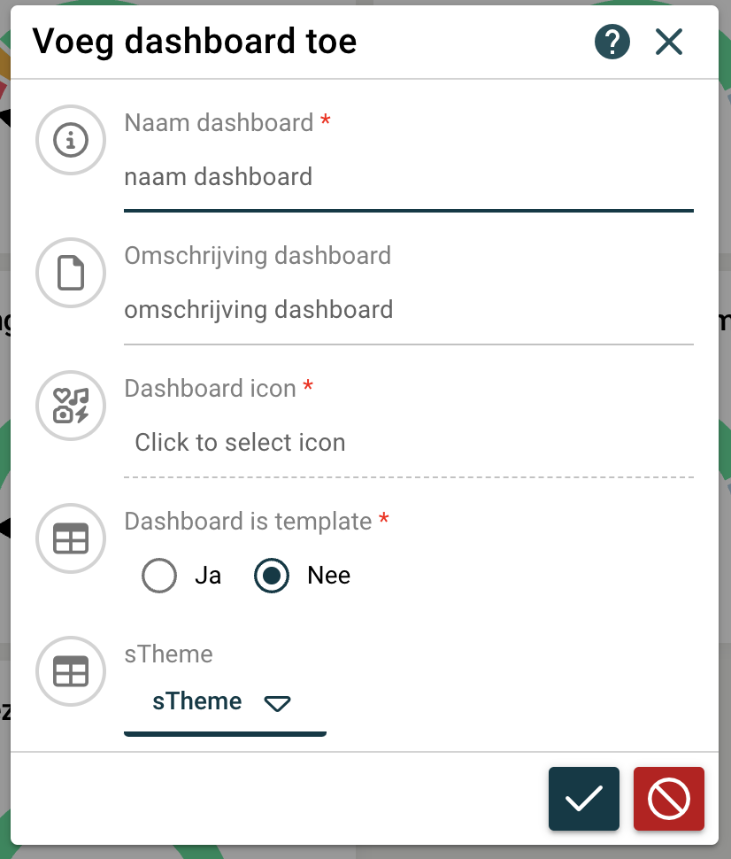
Task: Cancel with the red prohibit button
Action: [669, 799]
